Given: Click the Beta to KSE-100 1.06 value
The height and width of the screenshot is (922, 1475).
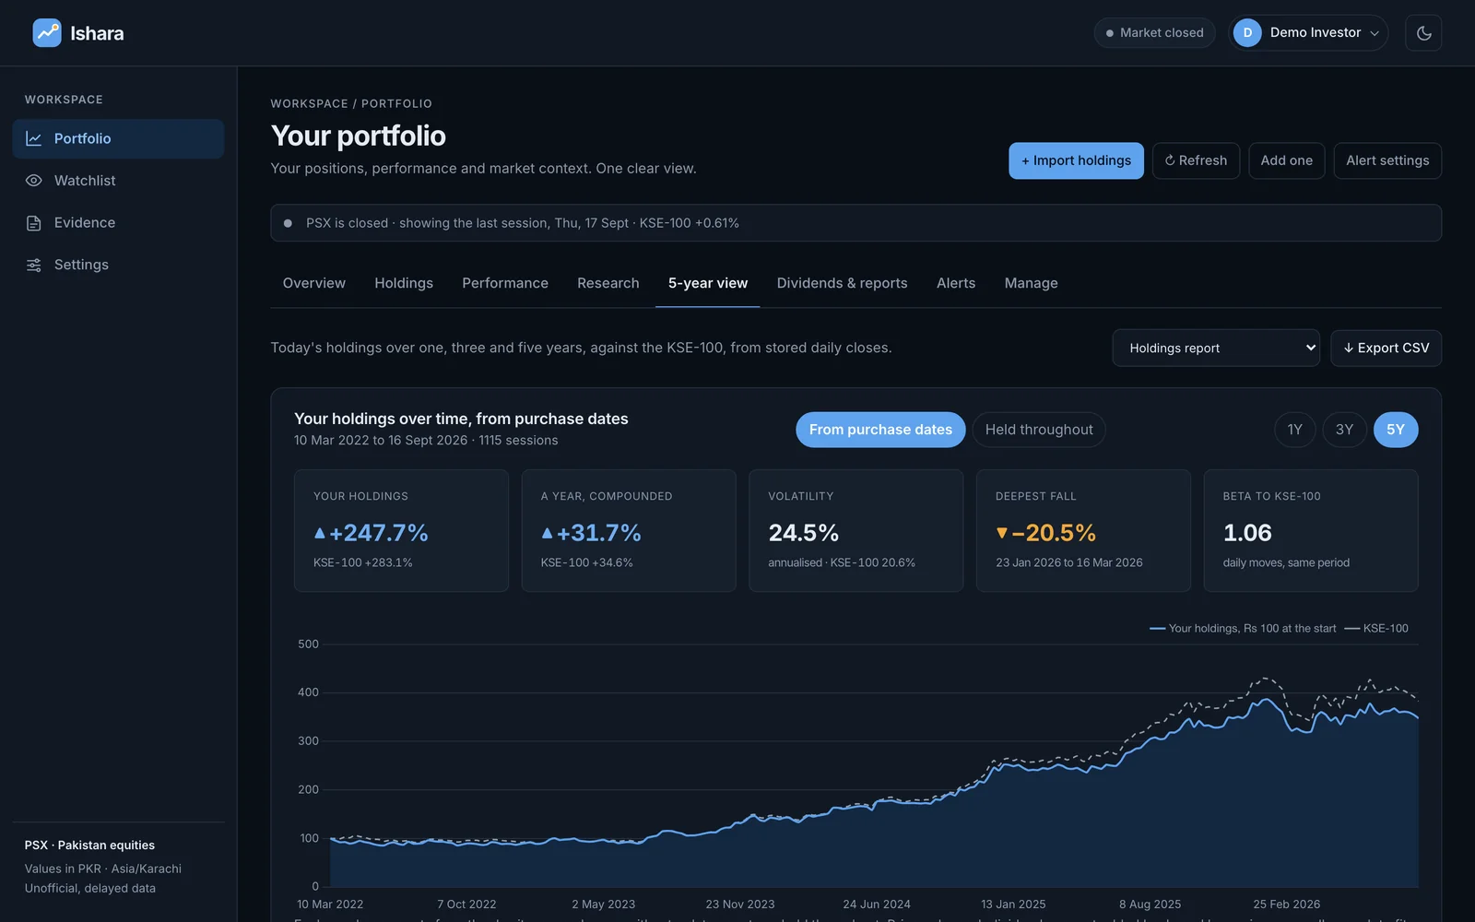Looking at the screenshot, I should (1247, 533).
